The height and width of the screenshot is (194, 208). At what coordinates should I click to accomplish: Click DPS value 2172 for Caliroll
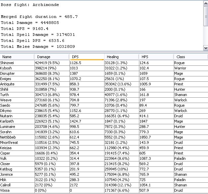74,185
